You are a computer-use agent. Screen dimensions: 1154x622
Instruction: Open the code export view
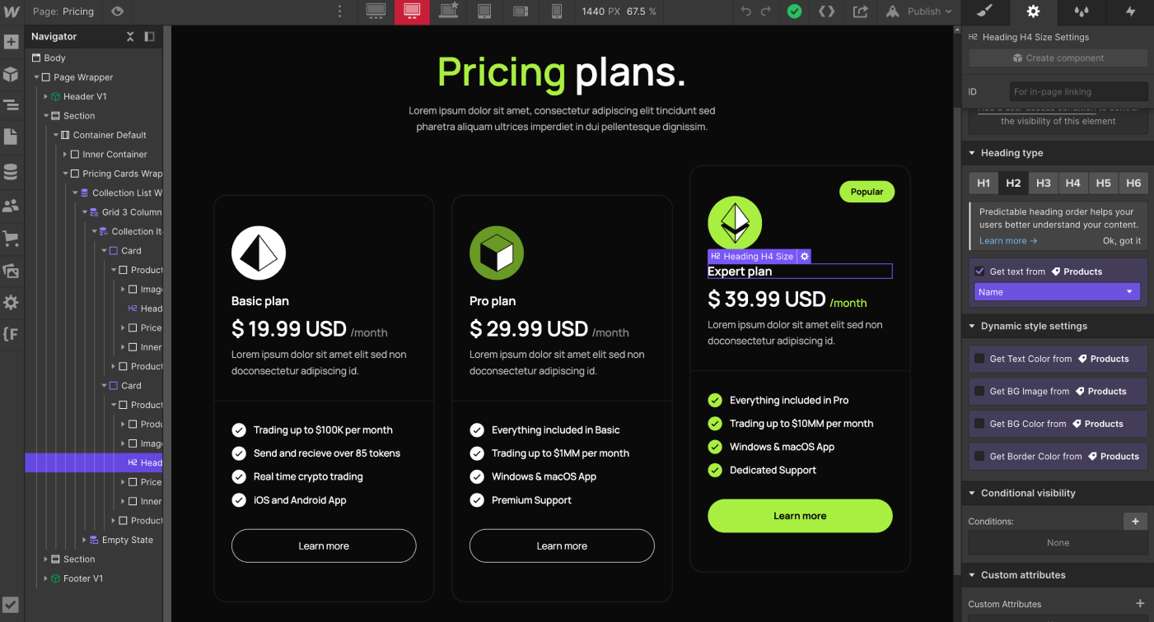point(827,12)
